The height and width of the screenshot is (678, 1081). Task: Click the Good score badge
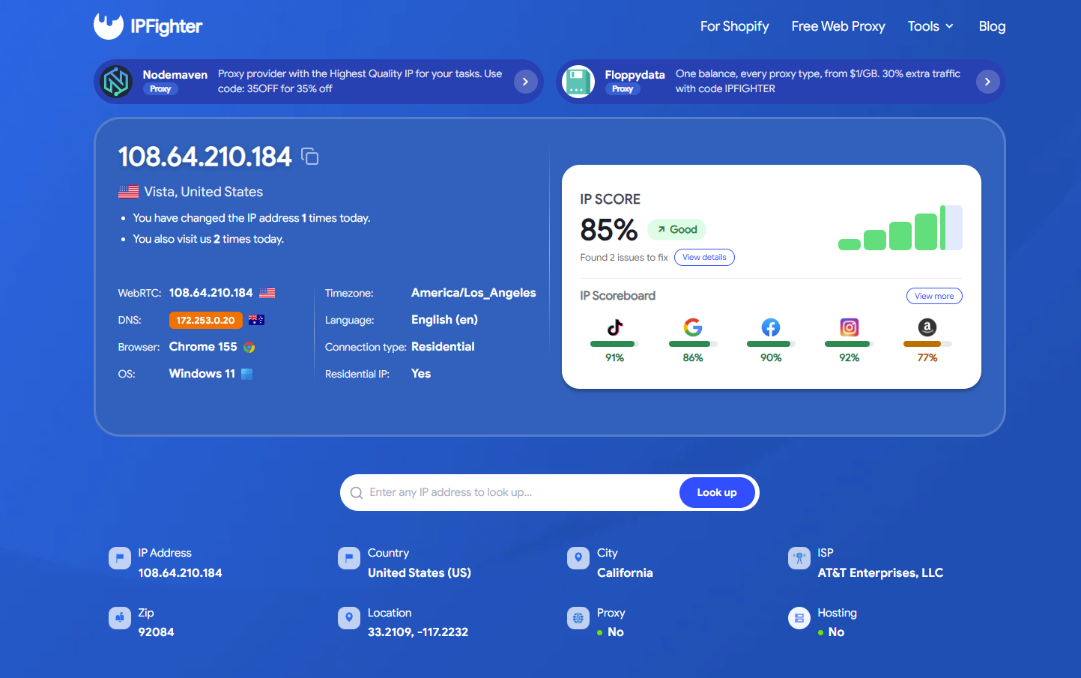click(677, 229)
